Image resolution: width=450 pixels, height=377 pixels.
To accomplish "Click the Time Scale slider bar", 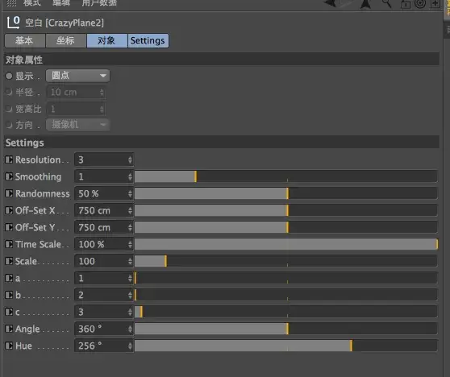I will click(x=285, y=244).
